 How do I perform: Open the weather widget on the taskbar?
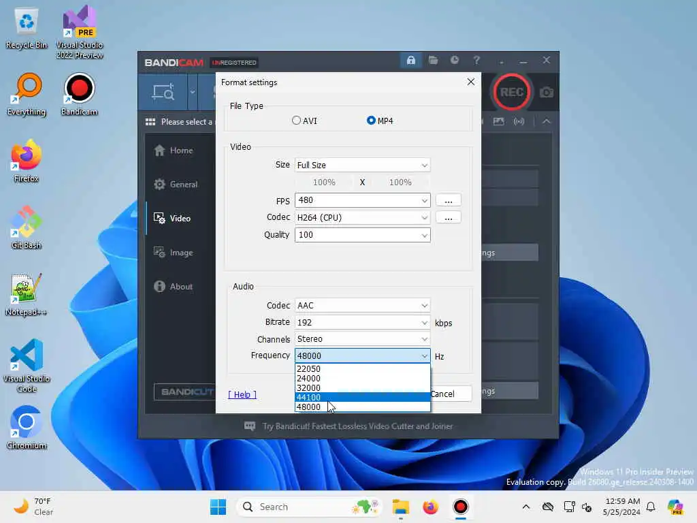33,507
